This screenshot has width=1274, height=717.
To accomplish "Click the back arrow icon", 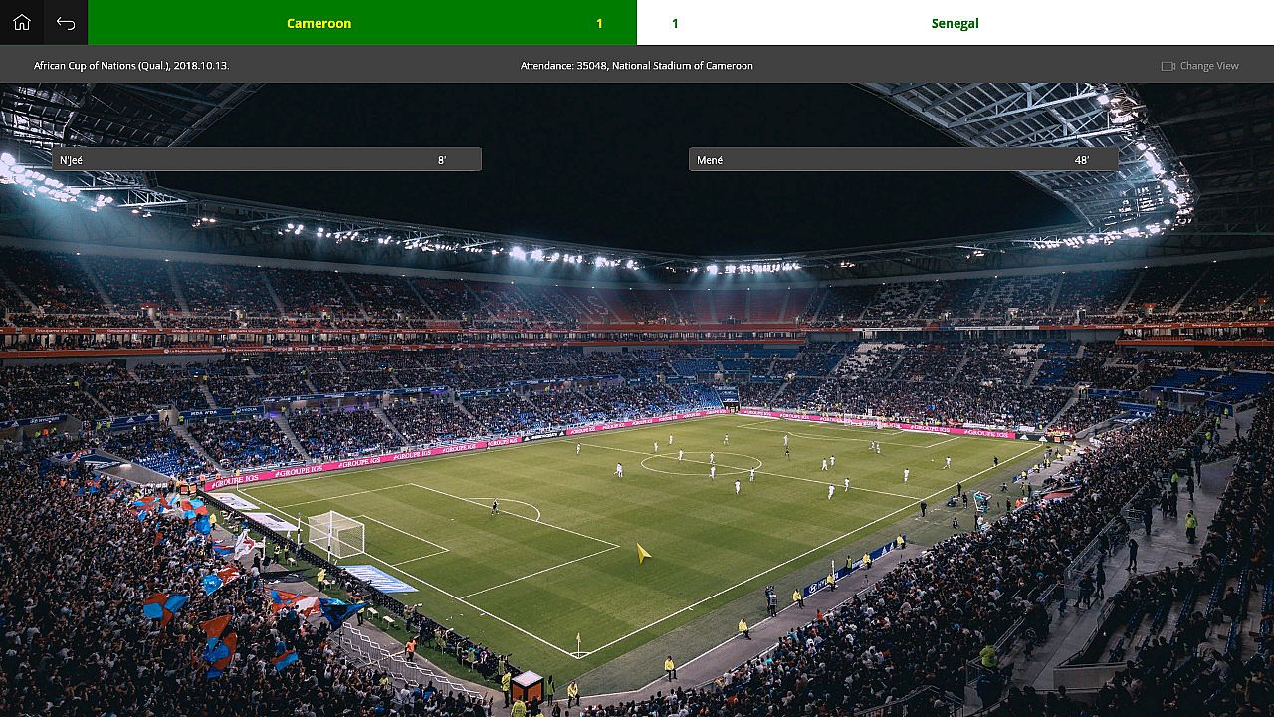I will [x=66, y=22].
